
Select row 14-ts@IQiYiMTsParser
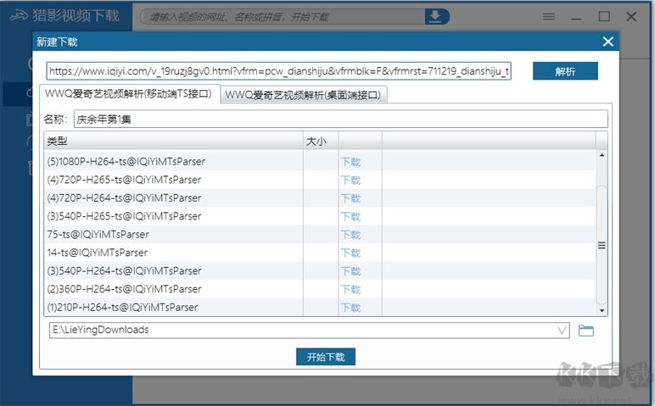click(320, 253)
